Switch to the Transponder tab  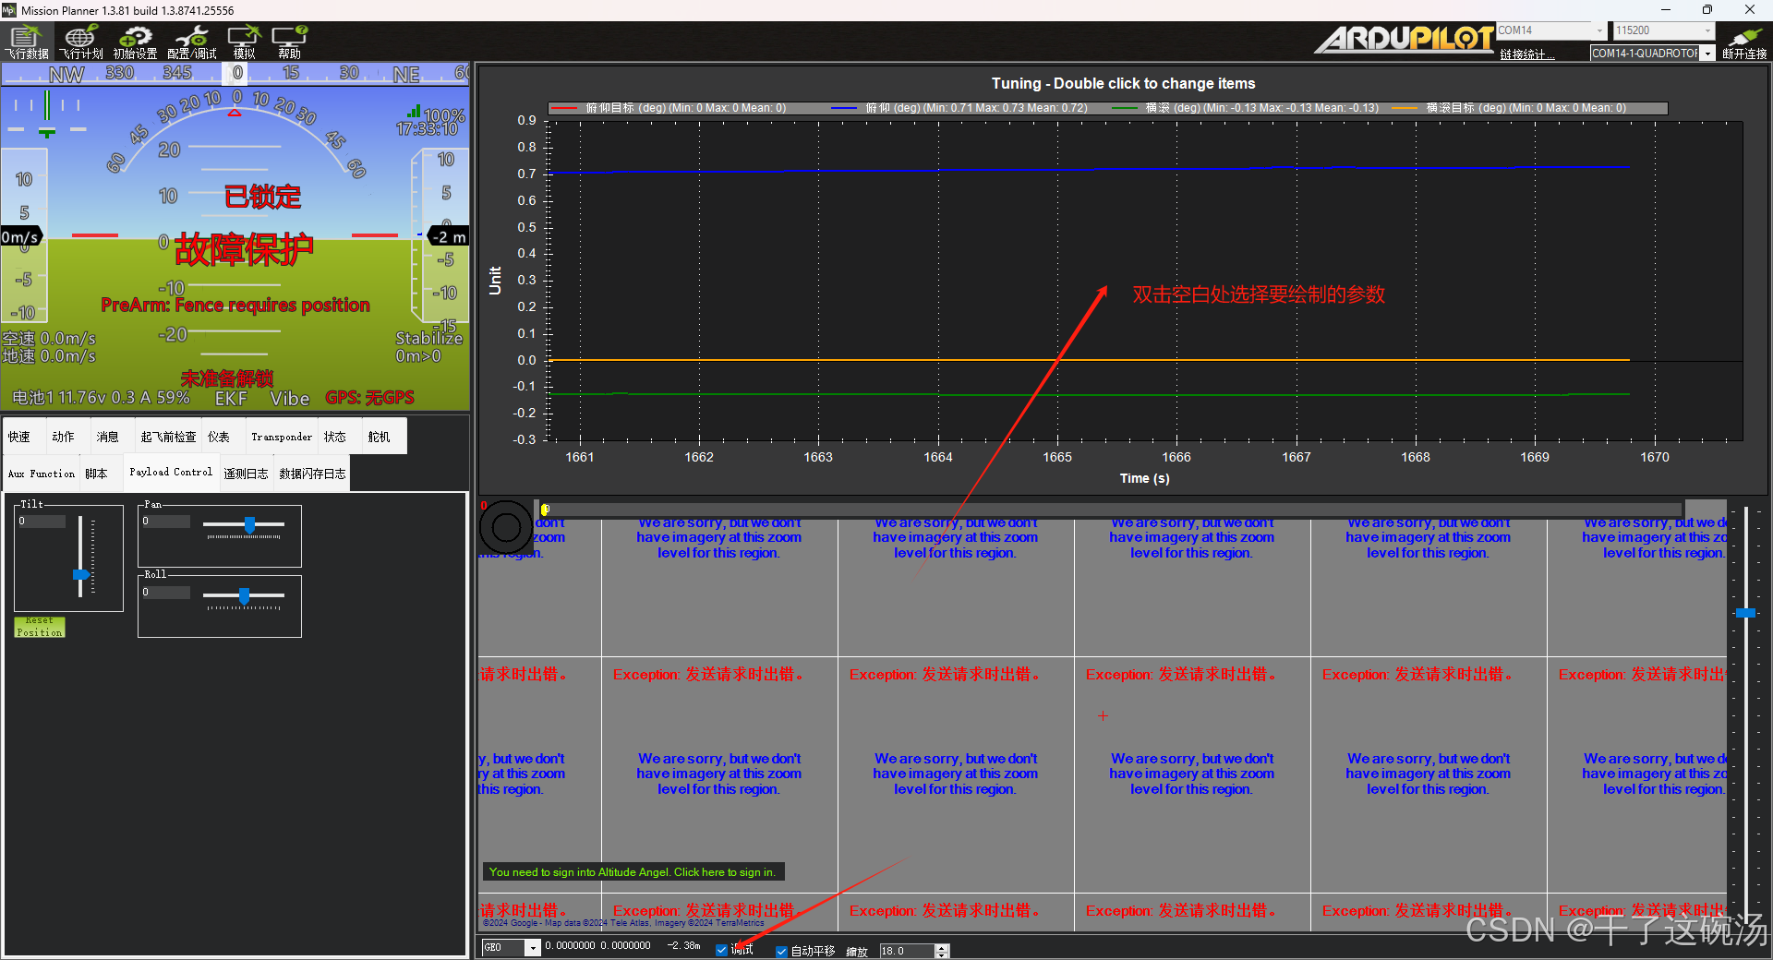click(x=282, y=437)
